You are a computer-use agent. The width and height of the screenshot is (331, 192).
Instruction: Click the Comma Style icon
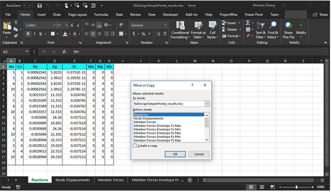point(149,34)
